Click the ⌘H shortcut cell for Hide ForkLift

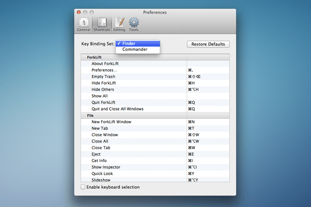click(208, 83)
